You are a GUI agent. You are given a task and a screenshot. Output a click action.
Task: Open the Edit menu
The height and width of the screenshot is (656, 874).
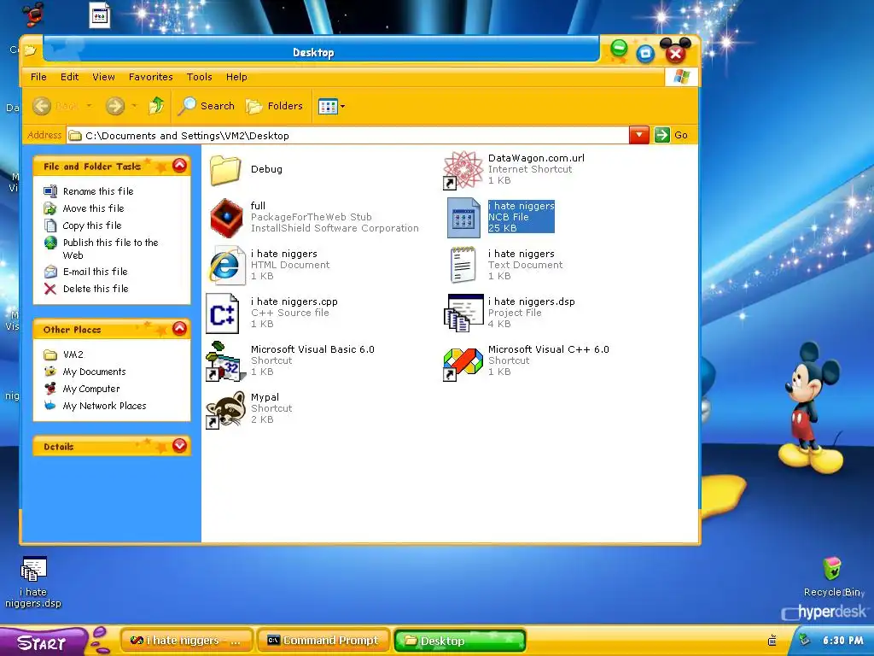(70, 77)
